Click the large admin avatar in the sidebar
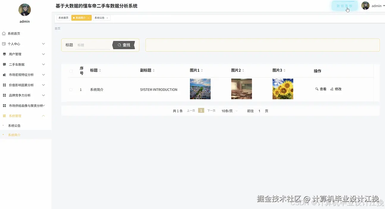 point(25,10)
